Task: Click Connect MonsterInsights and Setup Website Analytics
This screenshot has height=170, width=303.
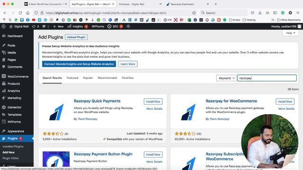Action: pyautogui.click(x=79, y=64)
